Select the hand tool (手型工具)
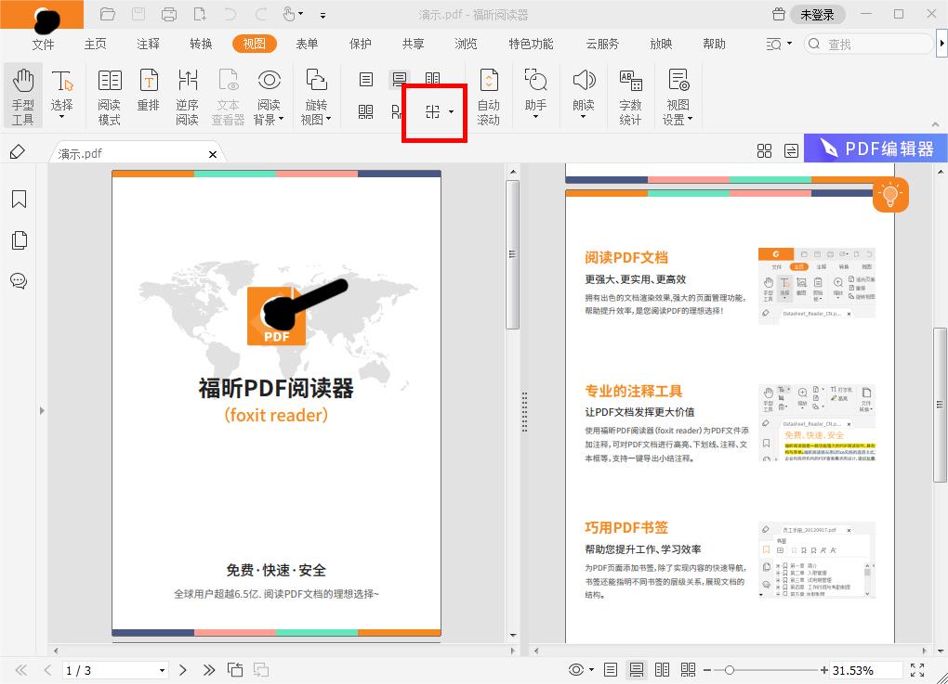The width and height of the screenshot is (948, 684). coord(22,95)
